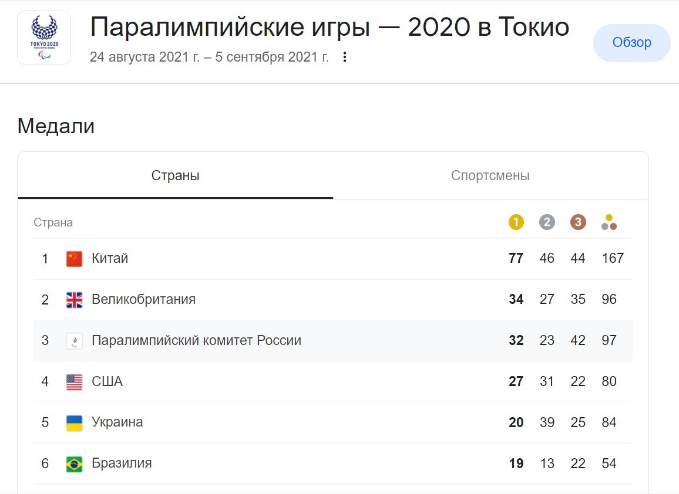Open the Великобритания country row
The width and height of the screenshot is (679, 494).
(143, 299)
